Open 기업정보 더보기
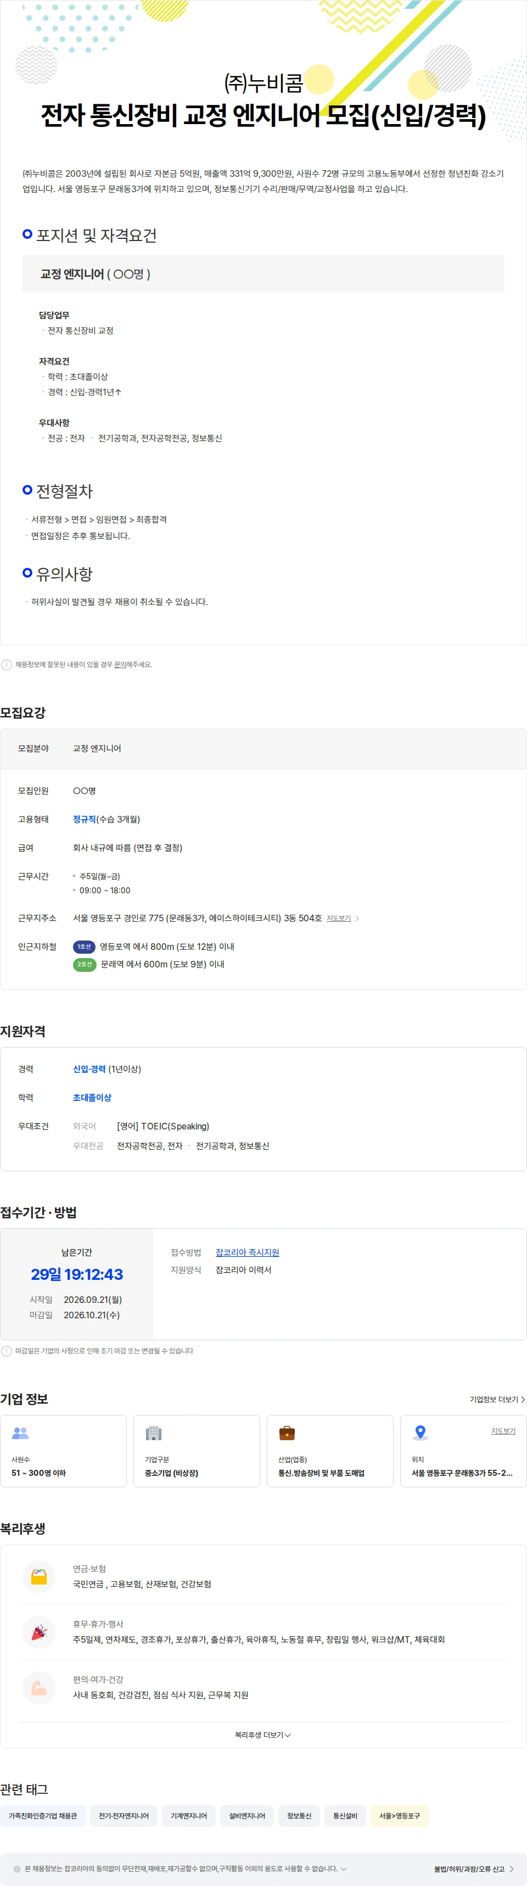 [x=498, y=1399]
